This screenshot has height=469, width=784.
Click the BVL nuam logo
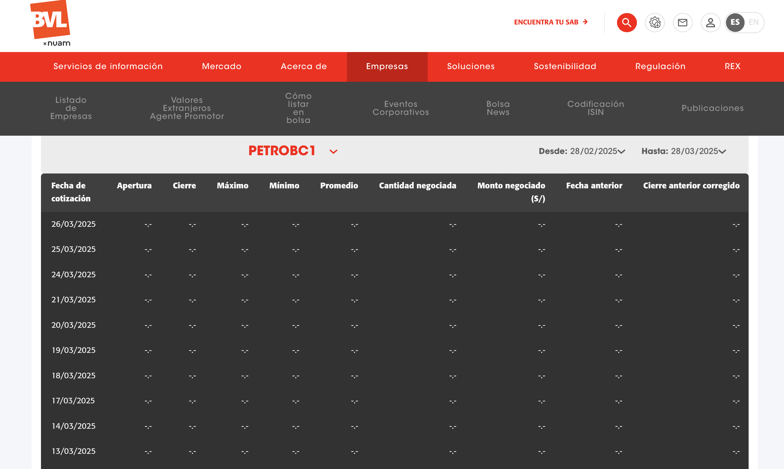(51, 23)
